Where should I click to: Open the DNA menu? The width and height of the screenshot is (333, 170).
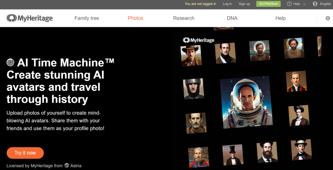pyautogui.click(x=232, y=18)
